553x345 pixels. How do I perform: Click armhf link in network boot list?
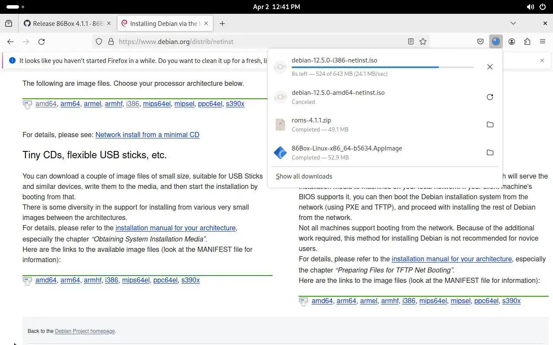click(390, 301)
